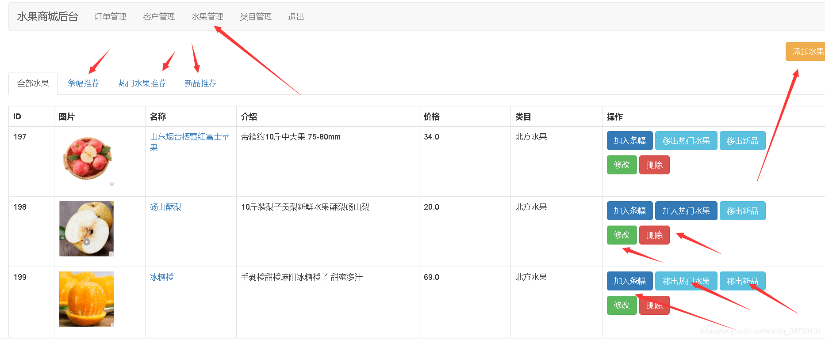Click 移出热门水果 for the apple row

pyautogui.click(x=686, y=141)
